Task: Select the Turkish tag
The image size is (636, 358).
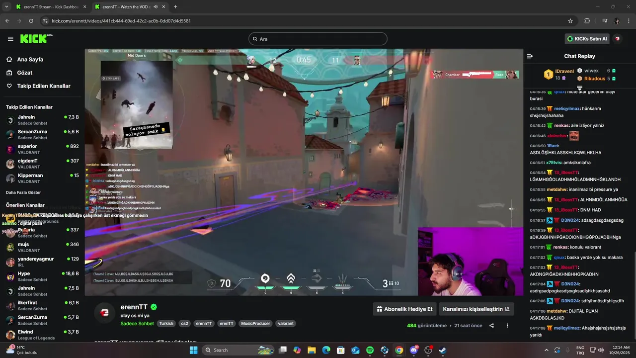Action: pos(166,323)
